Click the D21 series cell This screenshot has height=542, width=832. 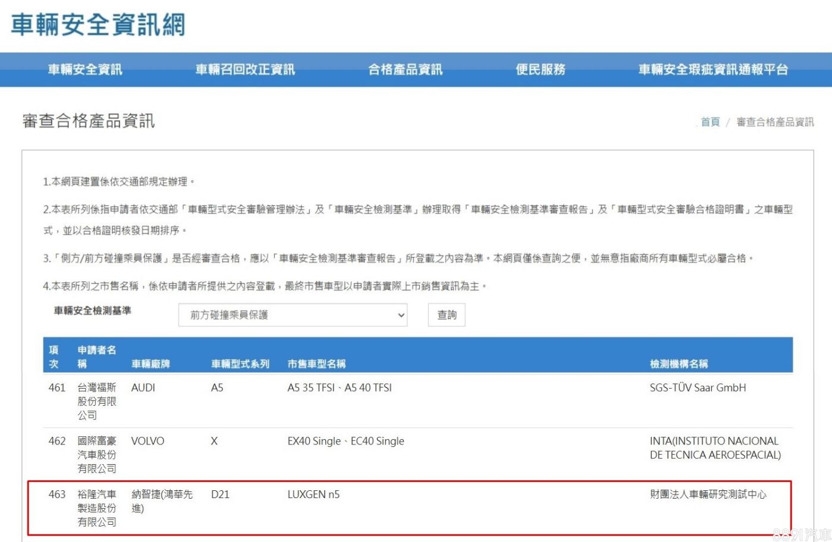[220, 494]
